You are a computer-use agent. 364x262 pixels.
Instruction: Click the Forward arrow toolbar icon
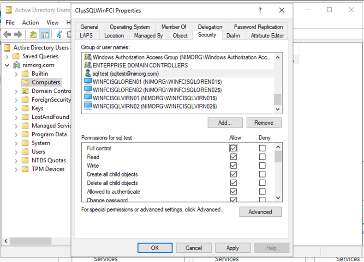click(x=18, y=35)
